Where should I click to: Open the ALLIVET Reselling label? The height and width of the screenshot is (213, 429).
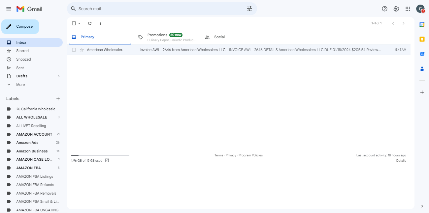pyautogui.click(x=31, y=126)
